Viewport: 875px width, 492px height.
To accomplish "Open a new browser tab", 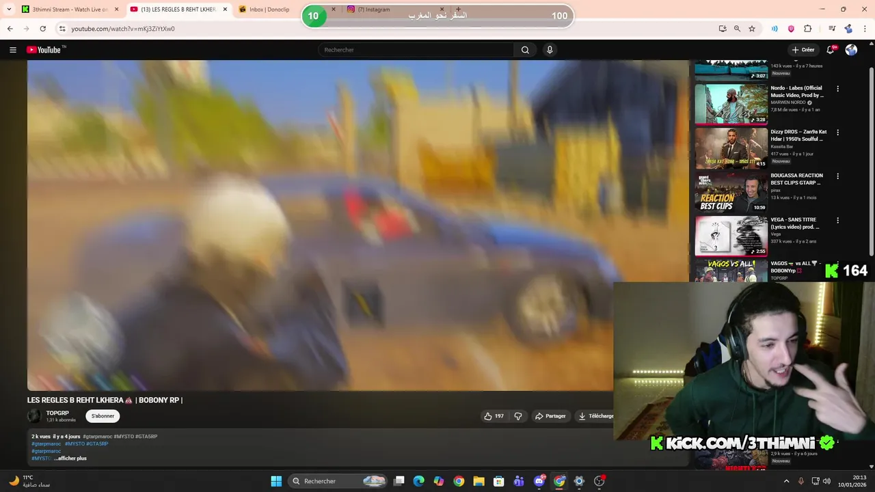I will pos(458,10).
